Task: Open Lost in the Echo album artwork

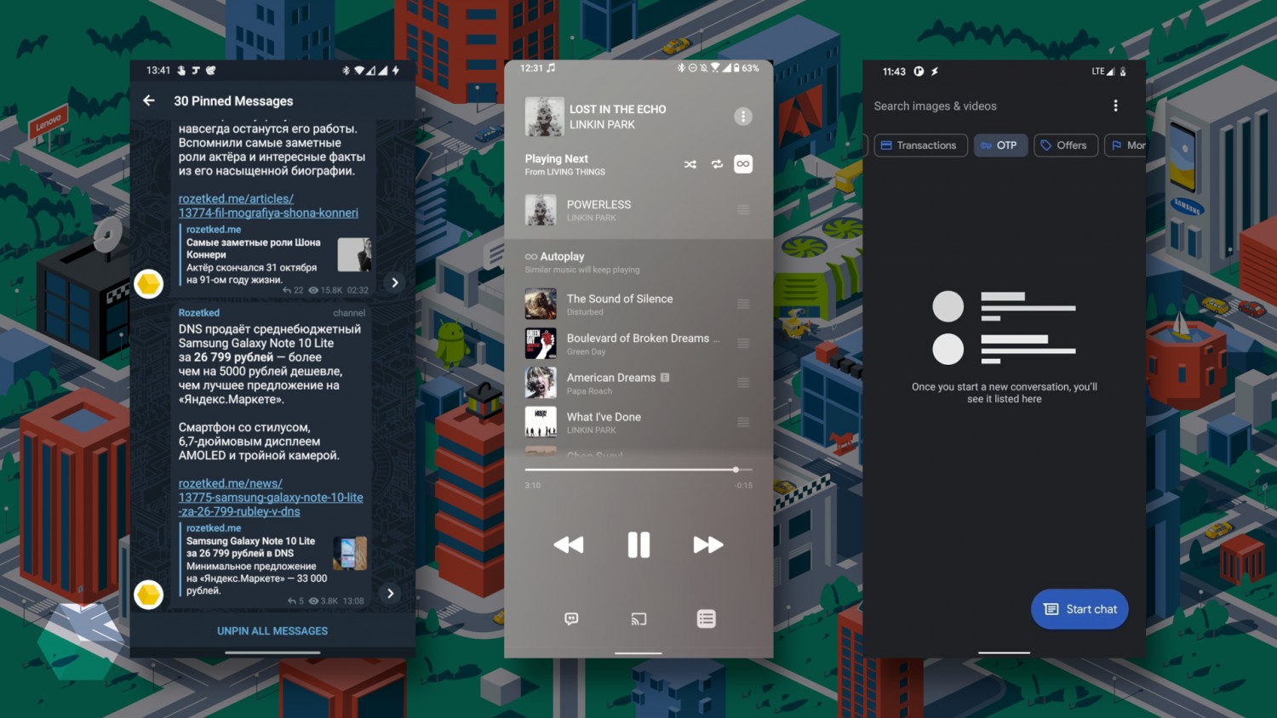Action: (x=545, y=117)
